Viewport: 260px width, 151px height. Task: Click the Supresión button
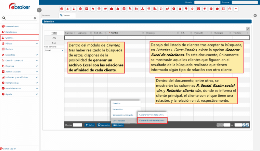pos(103,125)
